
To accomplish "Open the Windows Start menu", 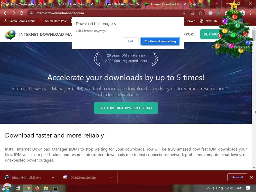I will (6, 188).
